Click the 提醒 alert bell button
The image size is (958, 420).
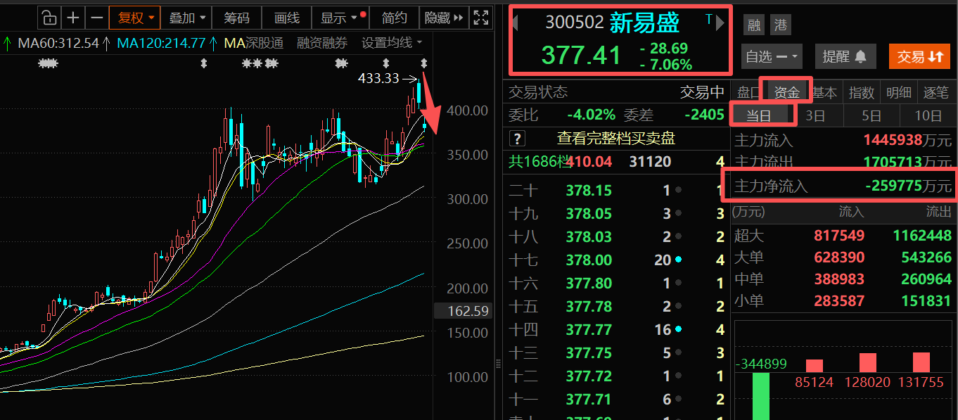tap(845, 56)
